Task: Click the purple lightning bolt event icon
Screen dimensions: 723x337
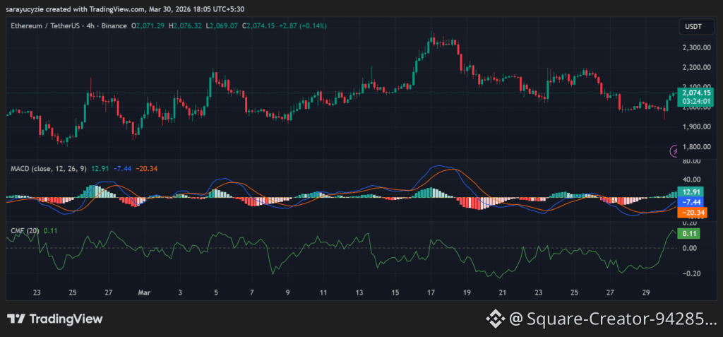Action: 674,150
